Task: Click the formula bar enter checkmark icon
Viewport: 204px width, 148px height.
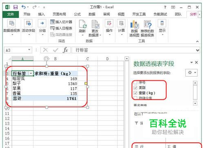Action: point(55,50)
